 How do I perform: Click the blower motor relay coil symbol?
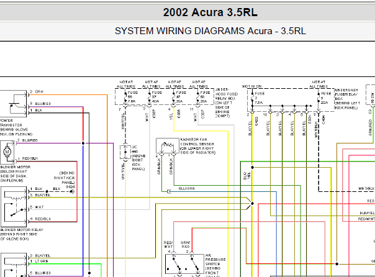[x=15, y=198]
